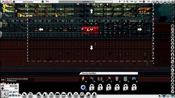Expand options arrow beside toilet icon
Screen dimensions: 175x98
pyautogui.click(x=120, y=82)
